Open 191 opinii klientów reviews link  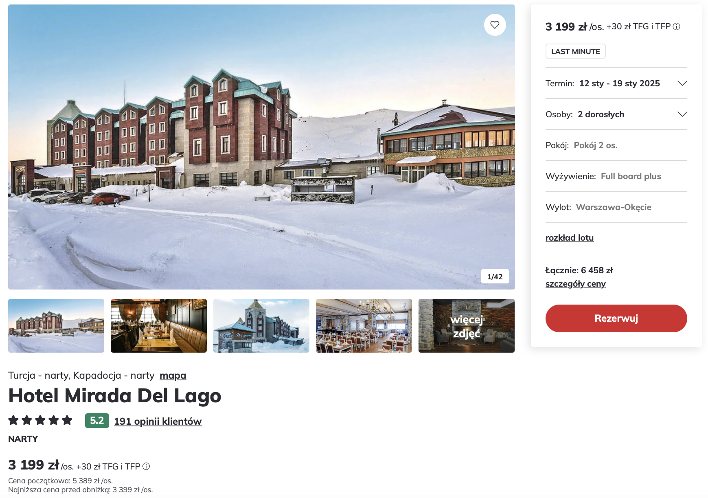158,421
